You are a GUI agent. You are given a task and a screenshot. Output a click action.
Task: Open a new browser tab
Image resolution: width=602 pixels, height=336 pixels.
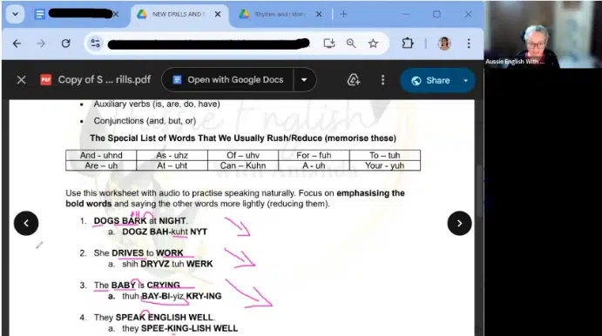pos(343,14)
